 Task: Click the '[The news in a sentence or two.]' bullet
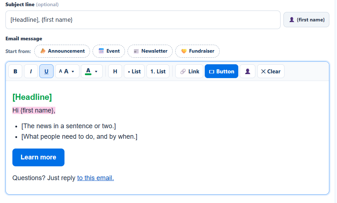coord(68,126)
